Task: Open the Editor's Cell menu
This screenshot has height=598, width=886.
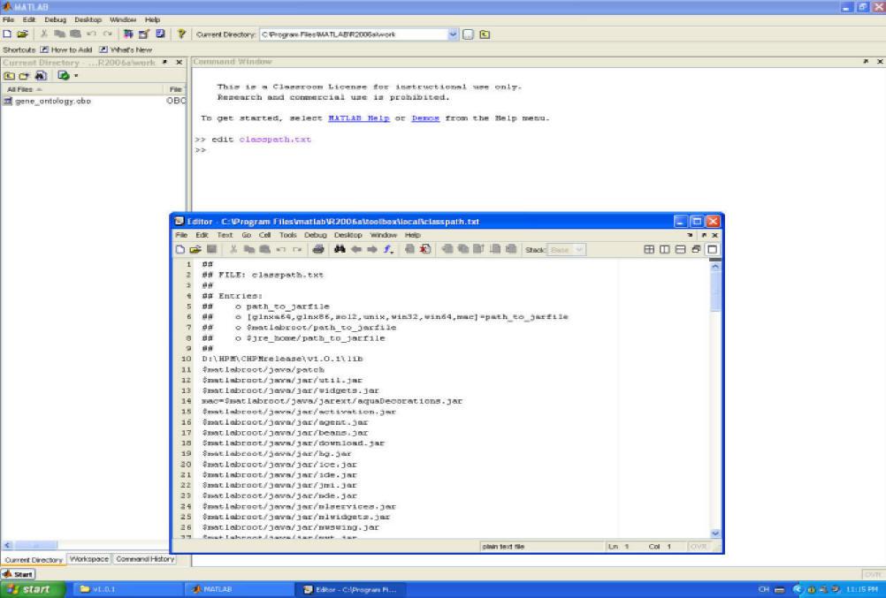Action: 264,235
